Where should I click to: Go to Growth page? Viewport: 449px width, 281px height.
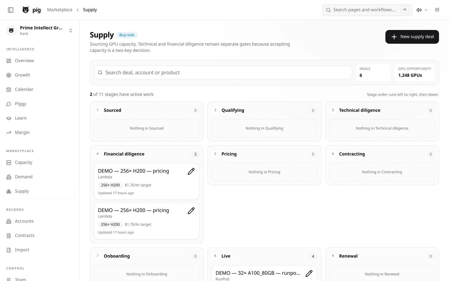coord(40,75)
